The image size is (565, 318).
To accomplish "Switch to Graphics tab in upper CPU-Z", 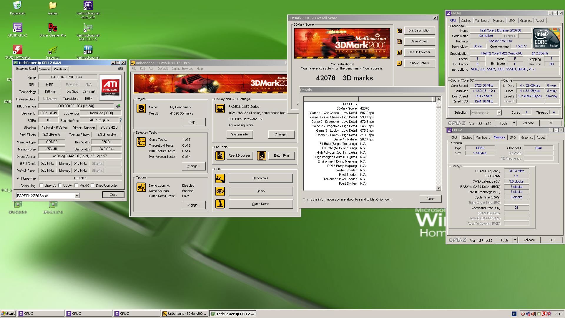I will point(526,21).
